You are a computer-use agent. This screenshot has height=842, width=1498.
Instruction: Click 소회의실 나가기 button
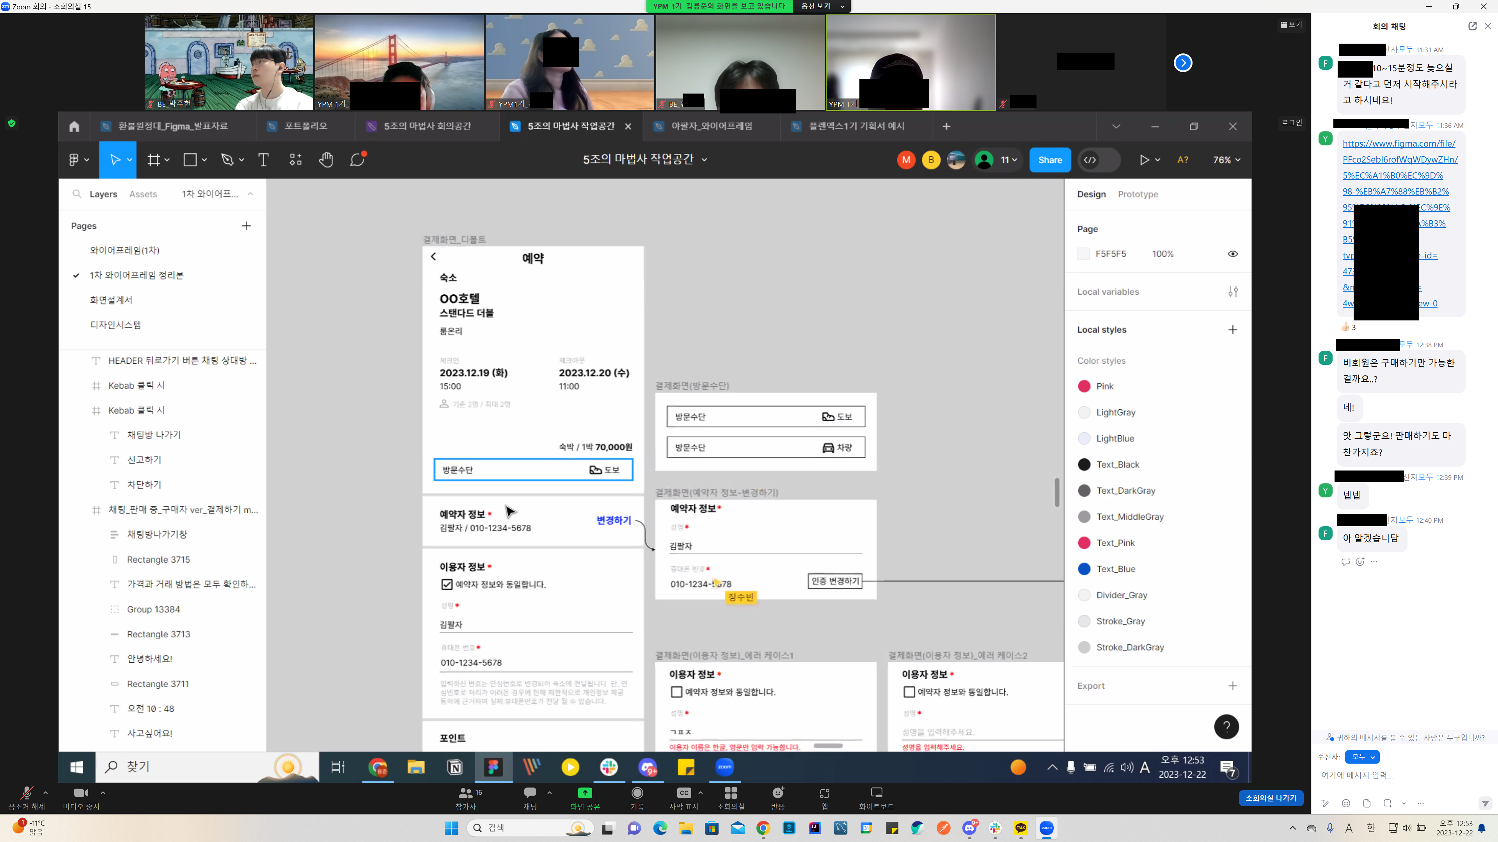(x=1271, y=798)
